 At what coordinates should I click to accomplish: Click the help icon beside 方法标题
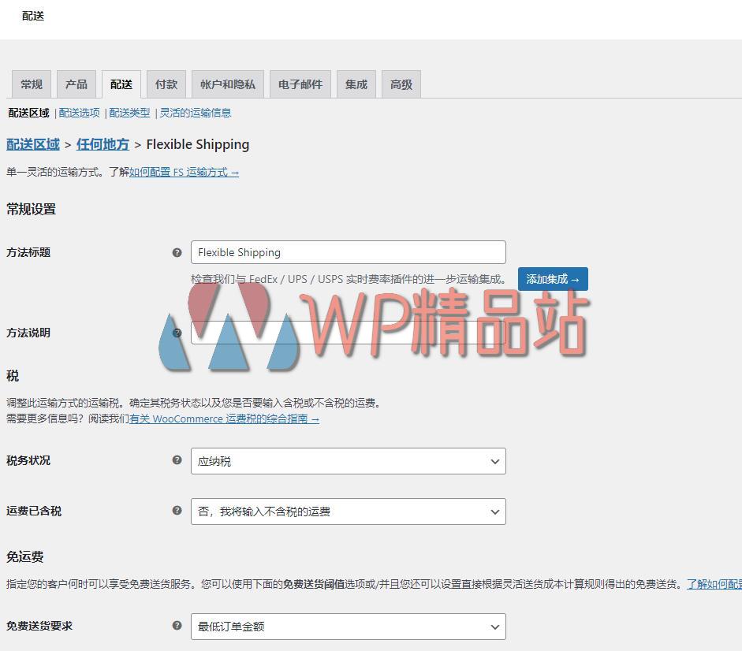(x=177, y=252)
